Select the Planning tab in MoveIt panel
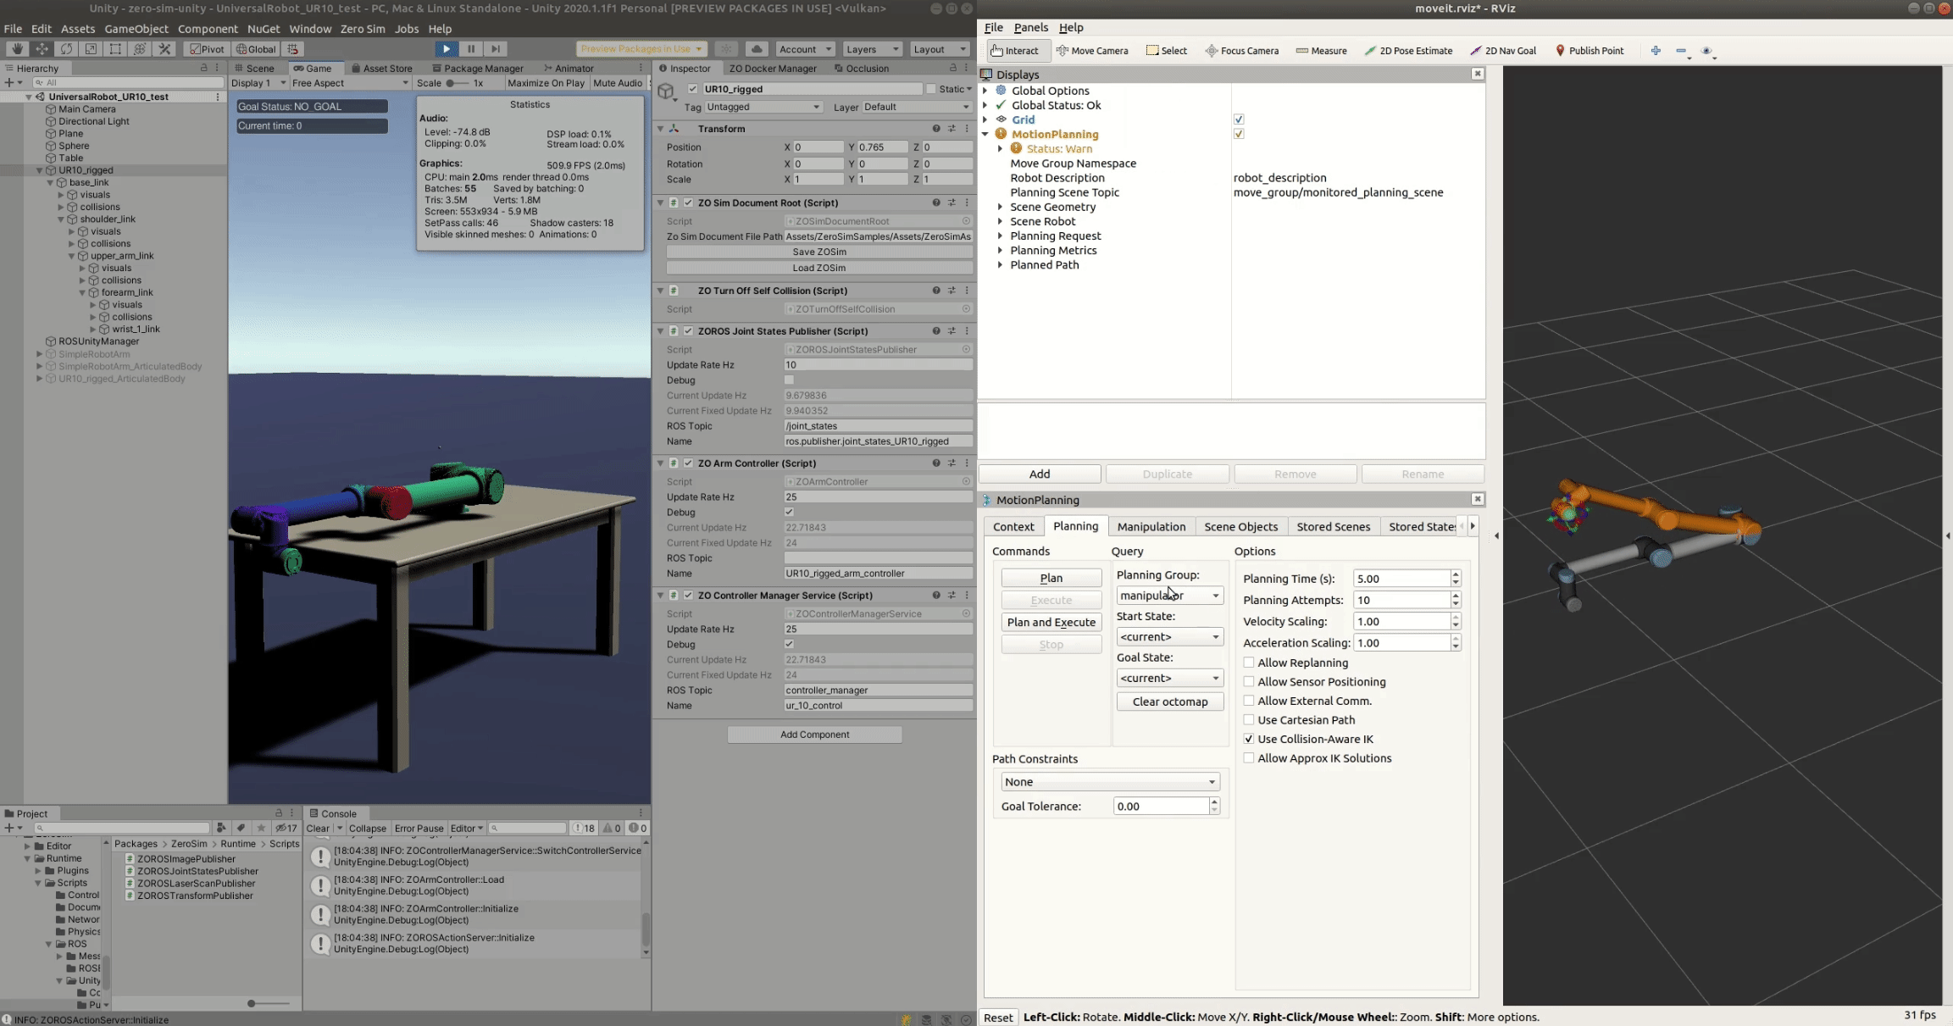 1074,526
